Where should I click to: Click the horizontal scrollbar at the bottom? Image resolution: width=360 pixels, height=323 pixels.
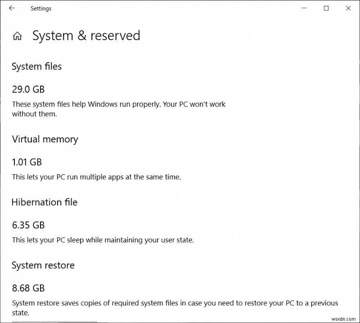click(x=54, y=322)
